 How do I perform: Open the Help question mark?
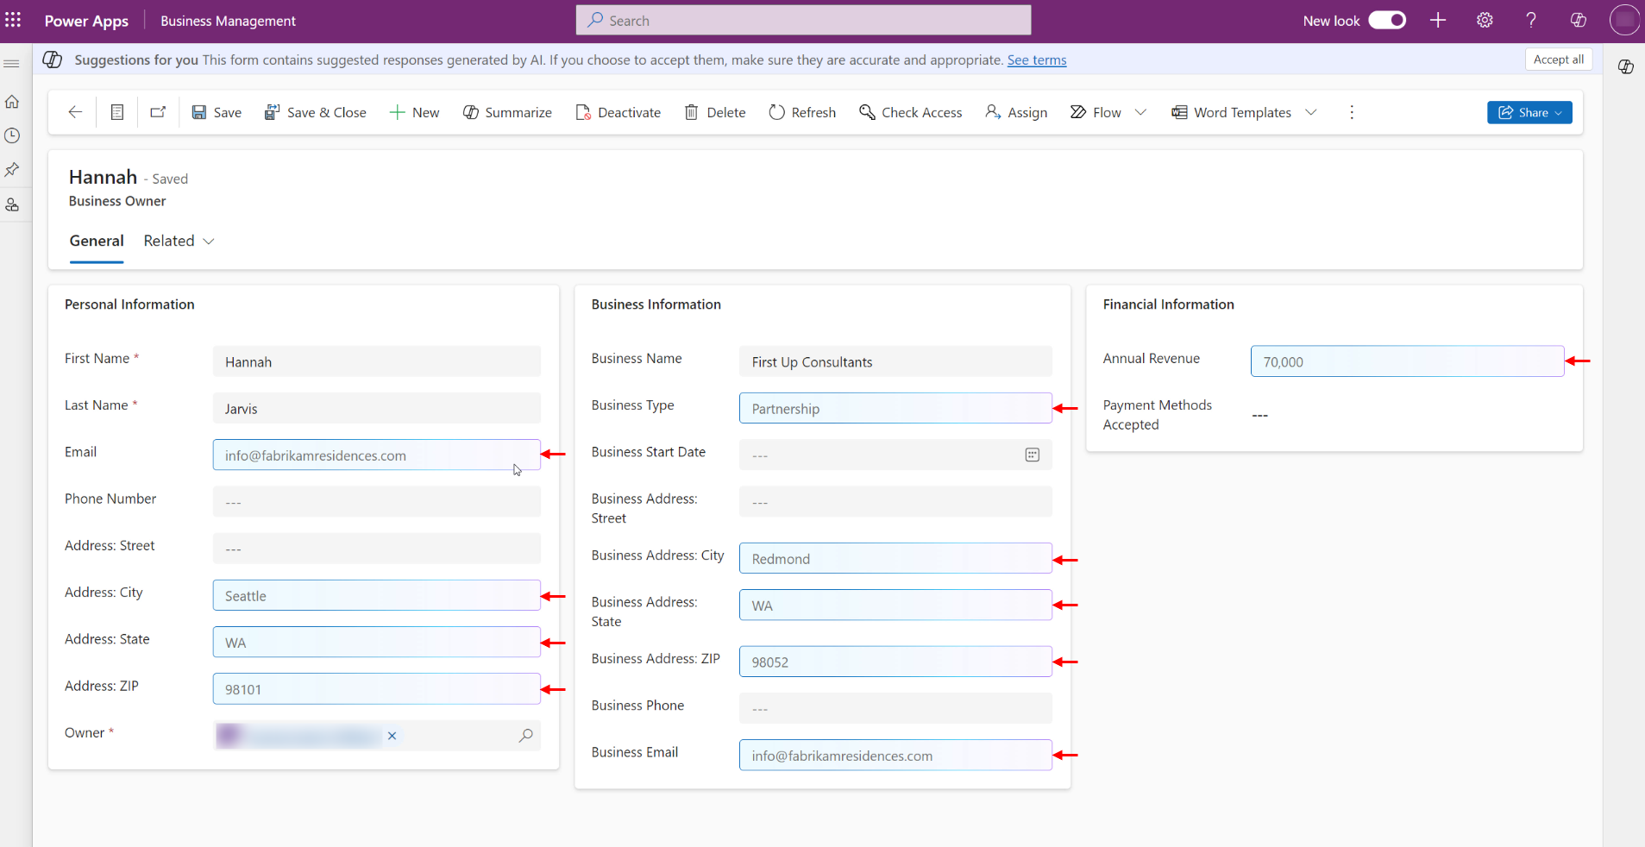click(x=1531, y=20)
